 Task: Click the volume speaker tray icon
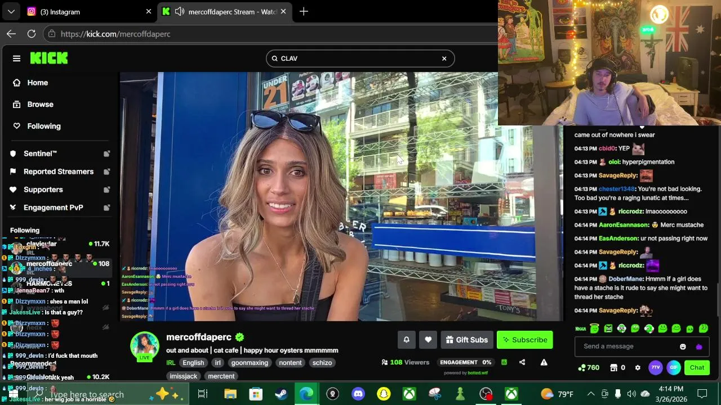[631, 394]
